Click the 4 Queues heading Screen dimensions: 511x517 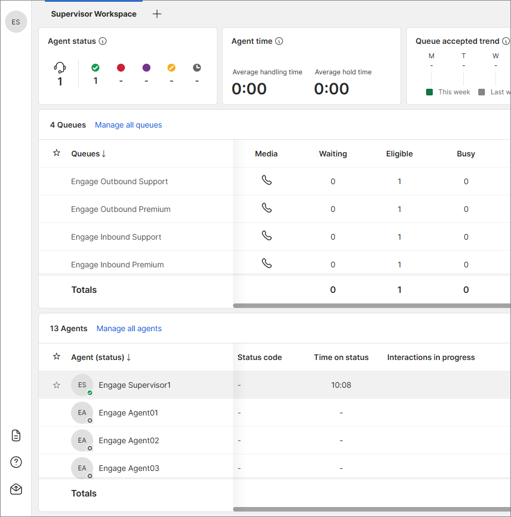(68, 125)
